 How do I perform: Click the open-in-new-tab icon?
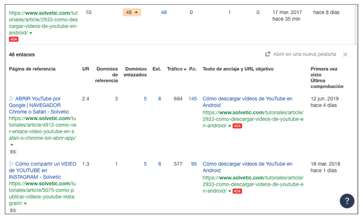point(268,54)
